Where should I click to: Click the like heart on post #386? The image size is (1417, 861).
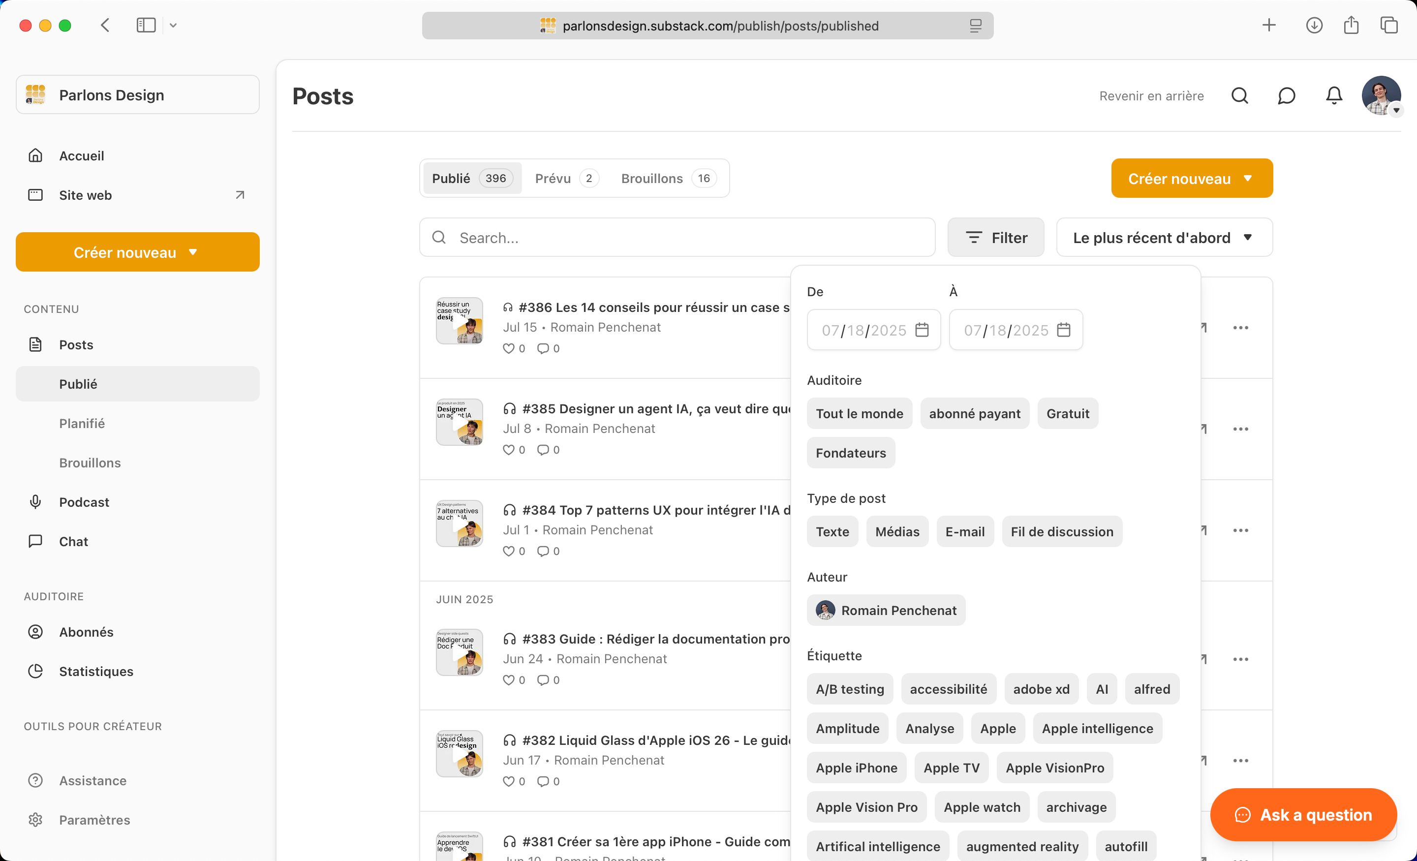pos(508,348)
